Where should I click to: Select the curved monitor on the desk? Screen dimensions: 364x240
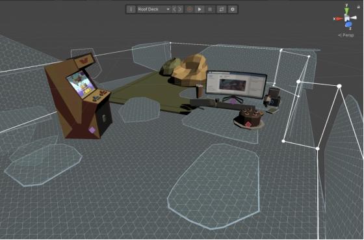coord(237,85)
